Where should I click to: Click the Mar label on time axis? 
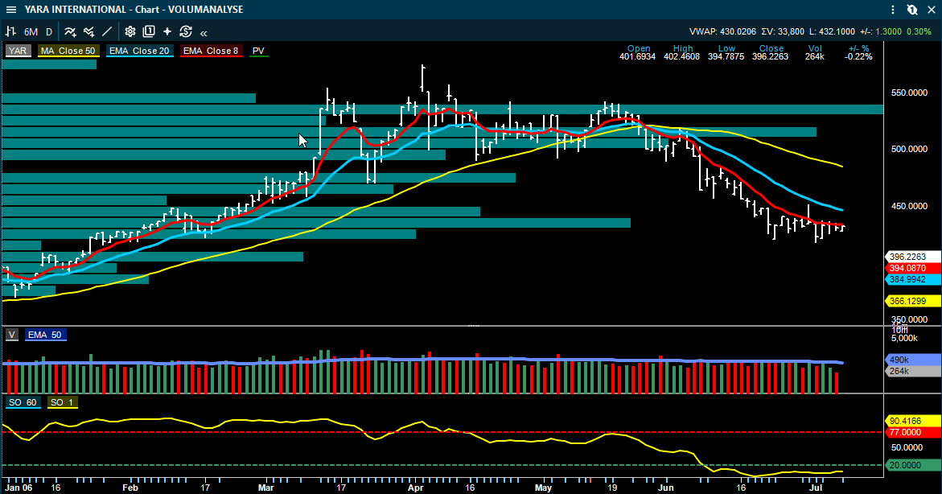[266, 488]
